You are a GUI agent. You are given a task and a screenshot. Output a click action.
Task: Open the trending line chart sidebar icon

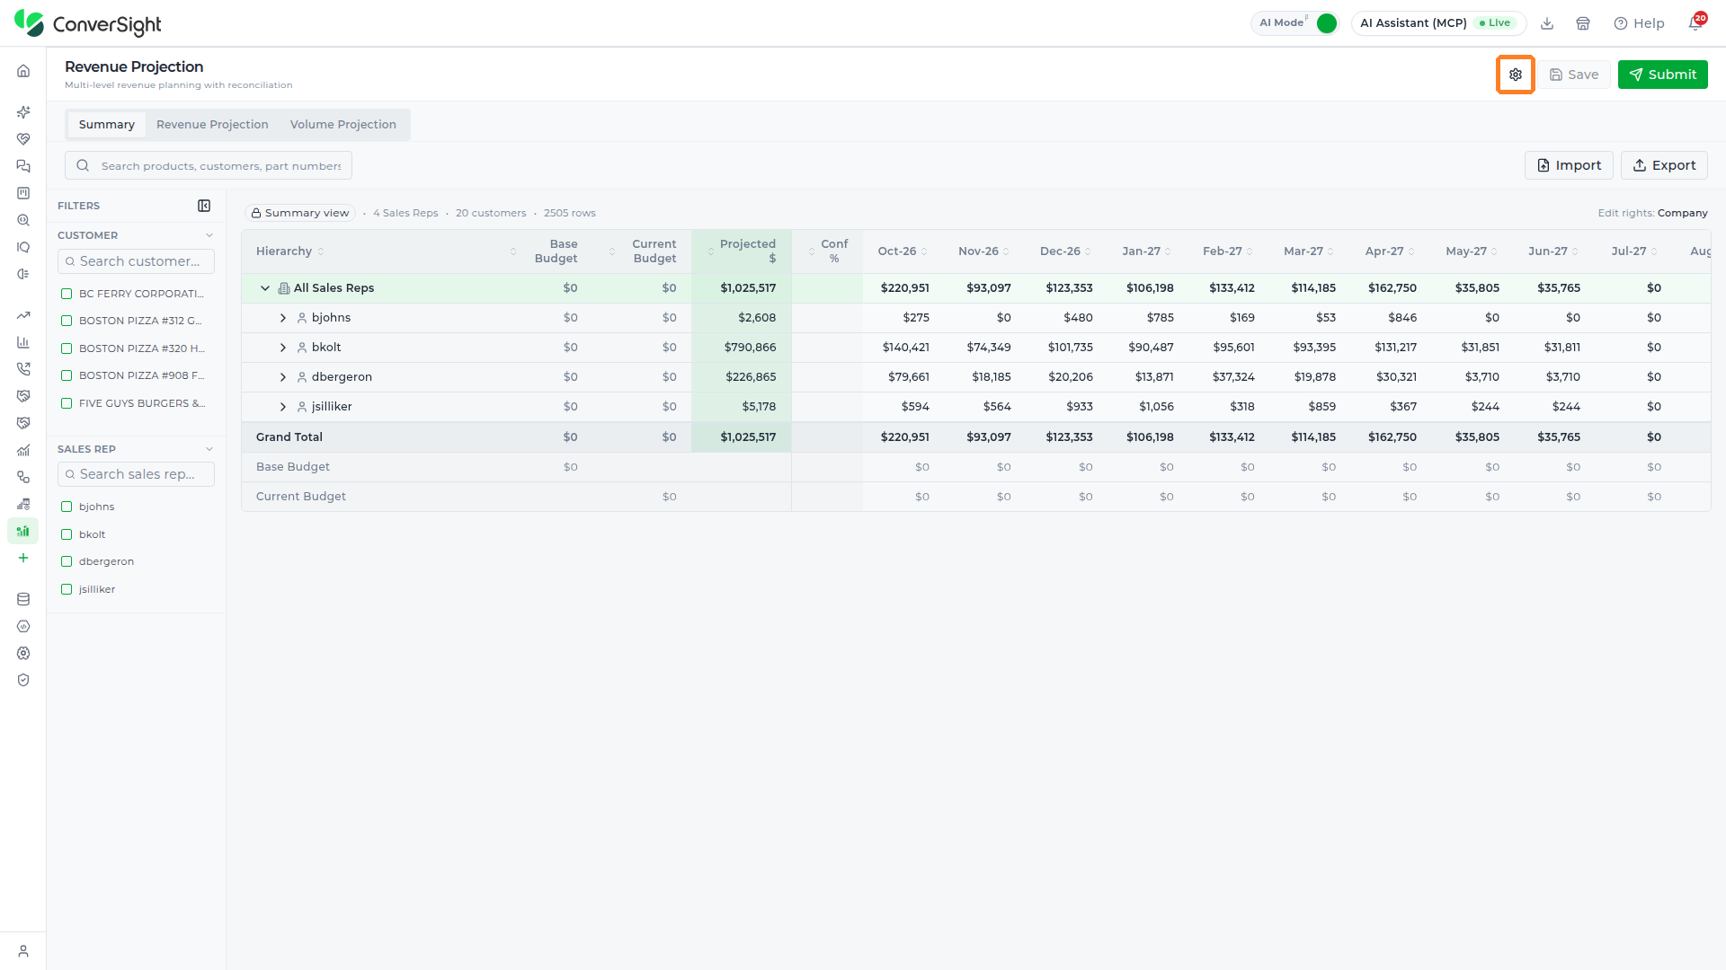pyautogui.click(x=23, y=315)
